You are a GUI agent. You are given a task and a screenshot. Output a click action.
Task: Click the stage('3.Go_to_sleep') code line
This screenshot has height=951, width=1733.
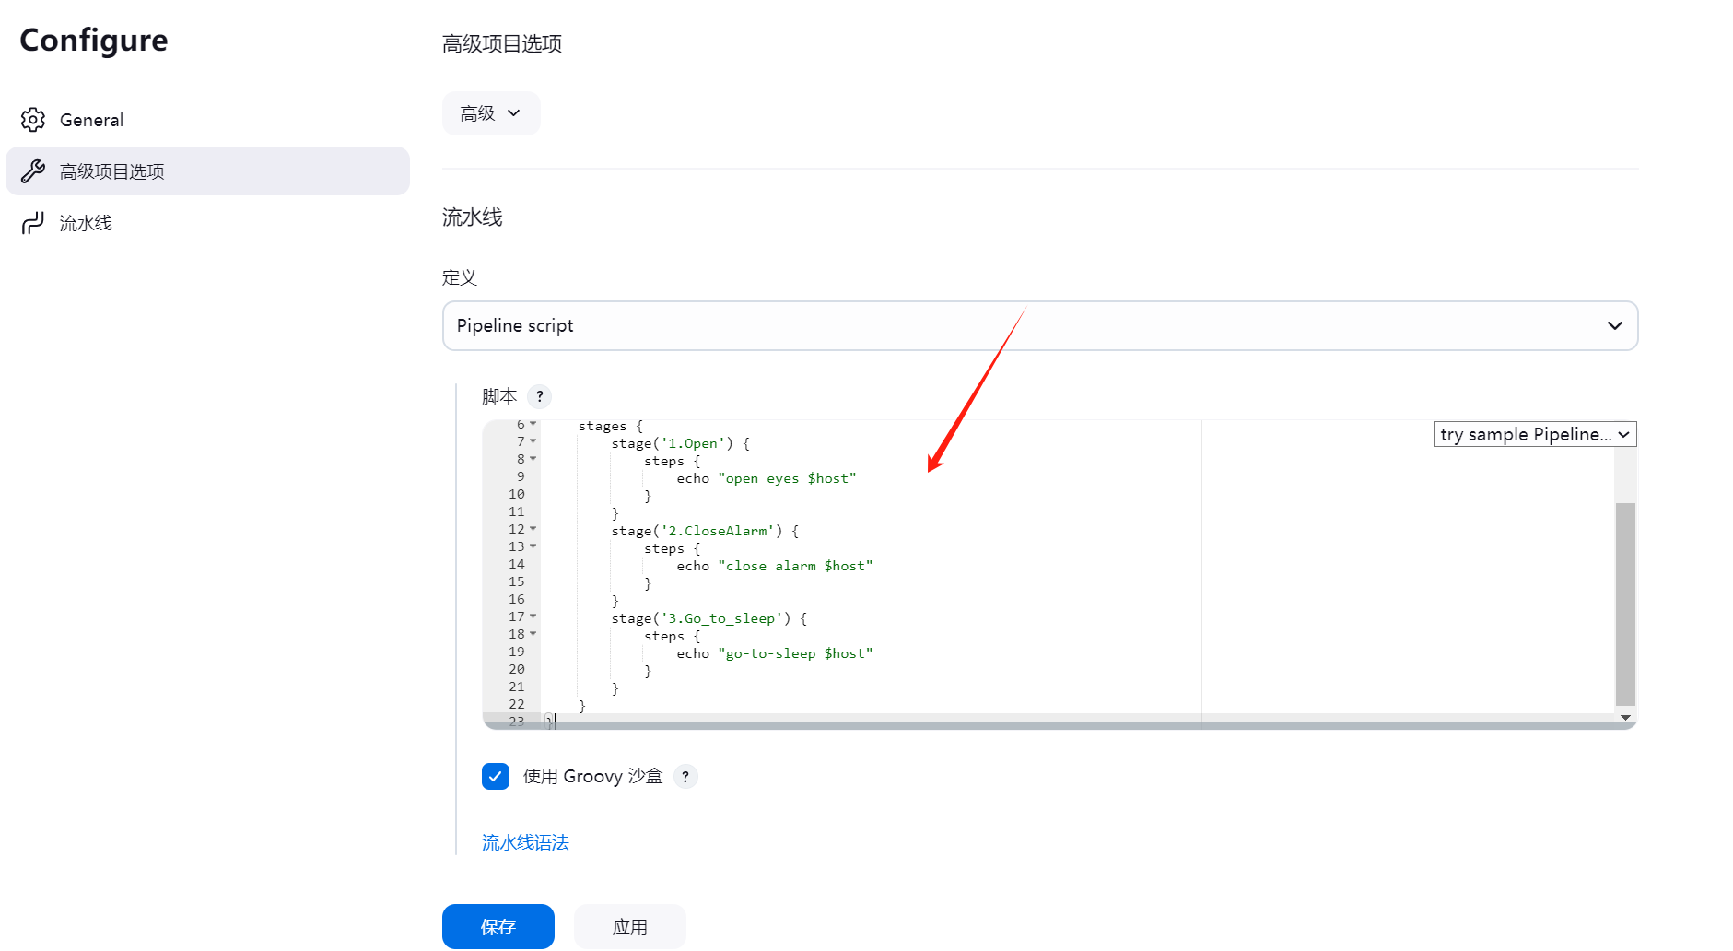coord(709,618)
